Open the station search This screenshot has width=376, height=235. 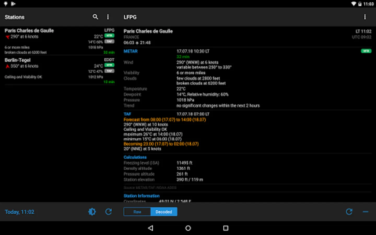95,17
